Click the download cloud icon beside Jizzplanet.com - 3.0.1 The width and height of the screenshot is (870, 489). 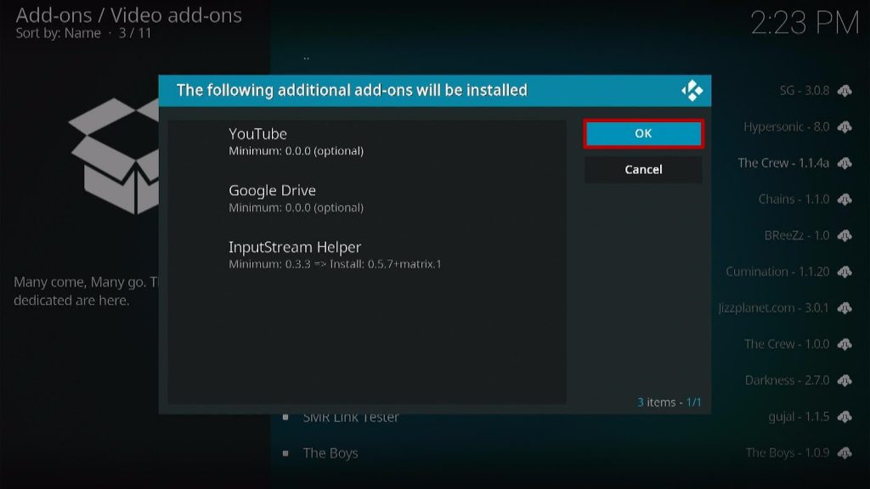tap(845, 307)
